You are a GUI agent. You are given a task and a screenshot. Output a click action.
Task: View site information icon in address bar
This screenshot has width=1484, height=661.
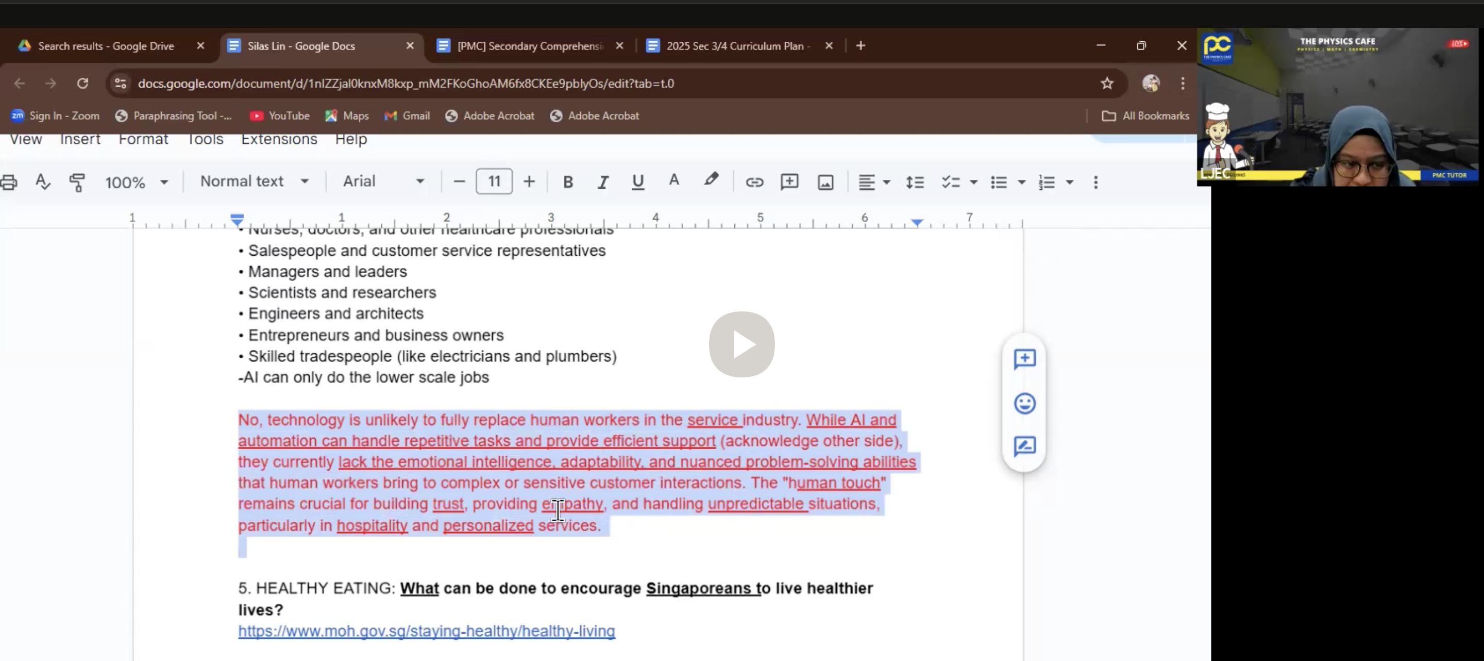(121, 84)
